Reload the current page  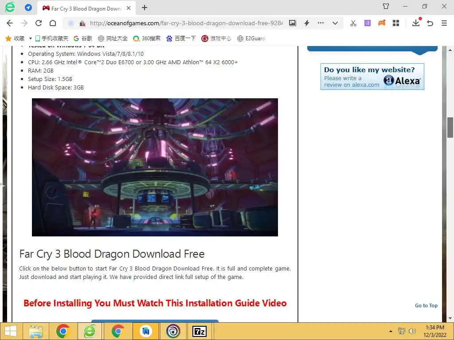tap(39, 23)
